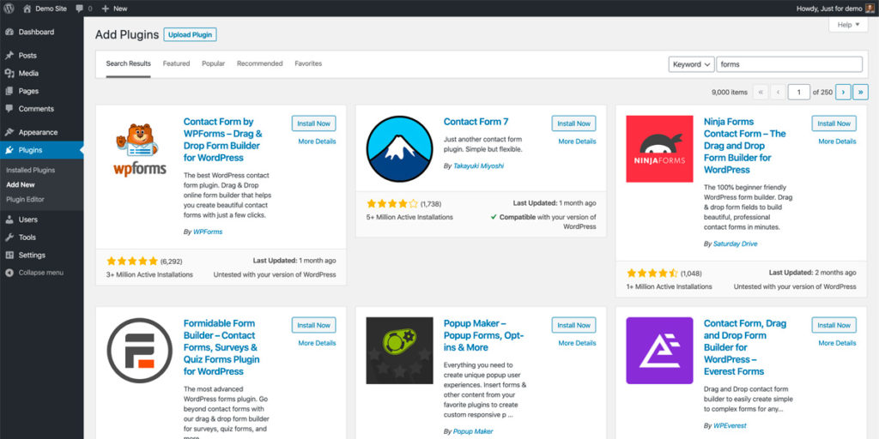This screenshot has width=879, height=439.
Task: Expand the Help panel
Action: [848, 25]
